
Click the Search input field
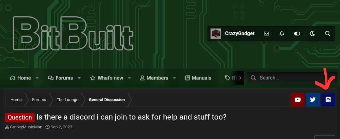[292, 78]
